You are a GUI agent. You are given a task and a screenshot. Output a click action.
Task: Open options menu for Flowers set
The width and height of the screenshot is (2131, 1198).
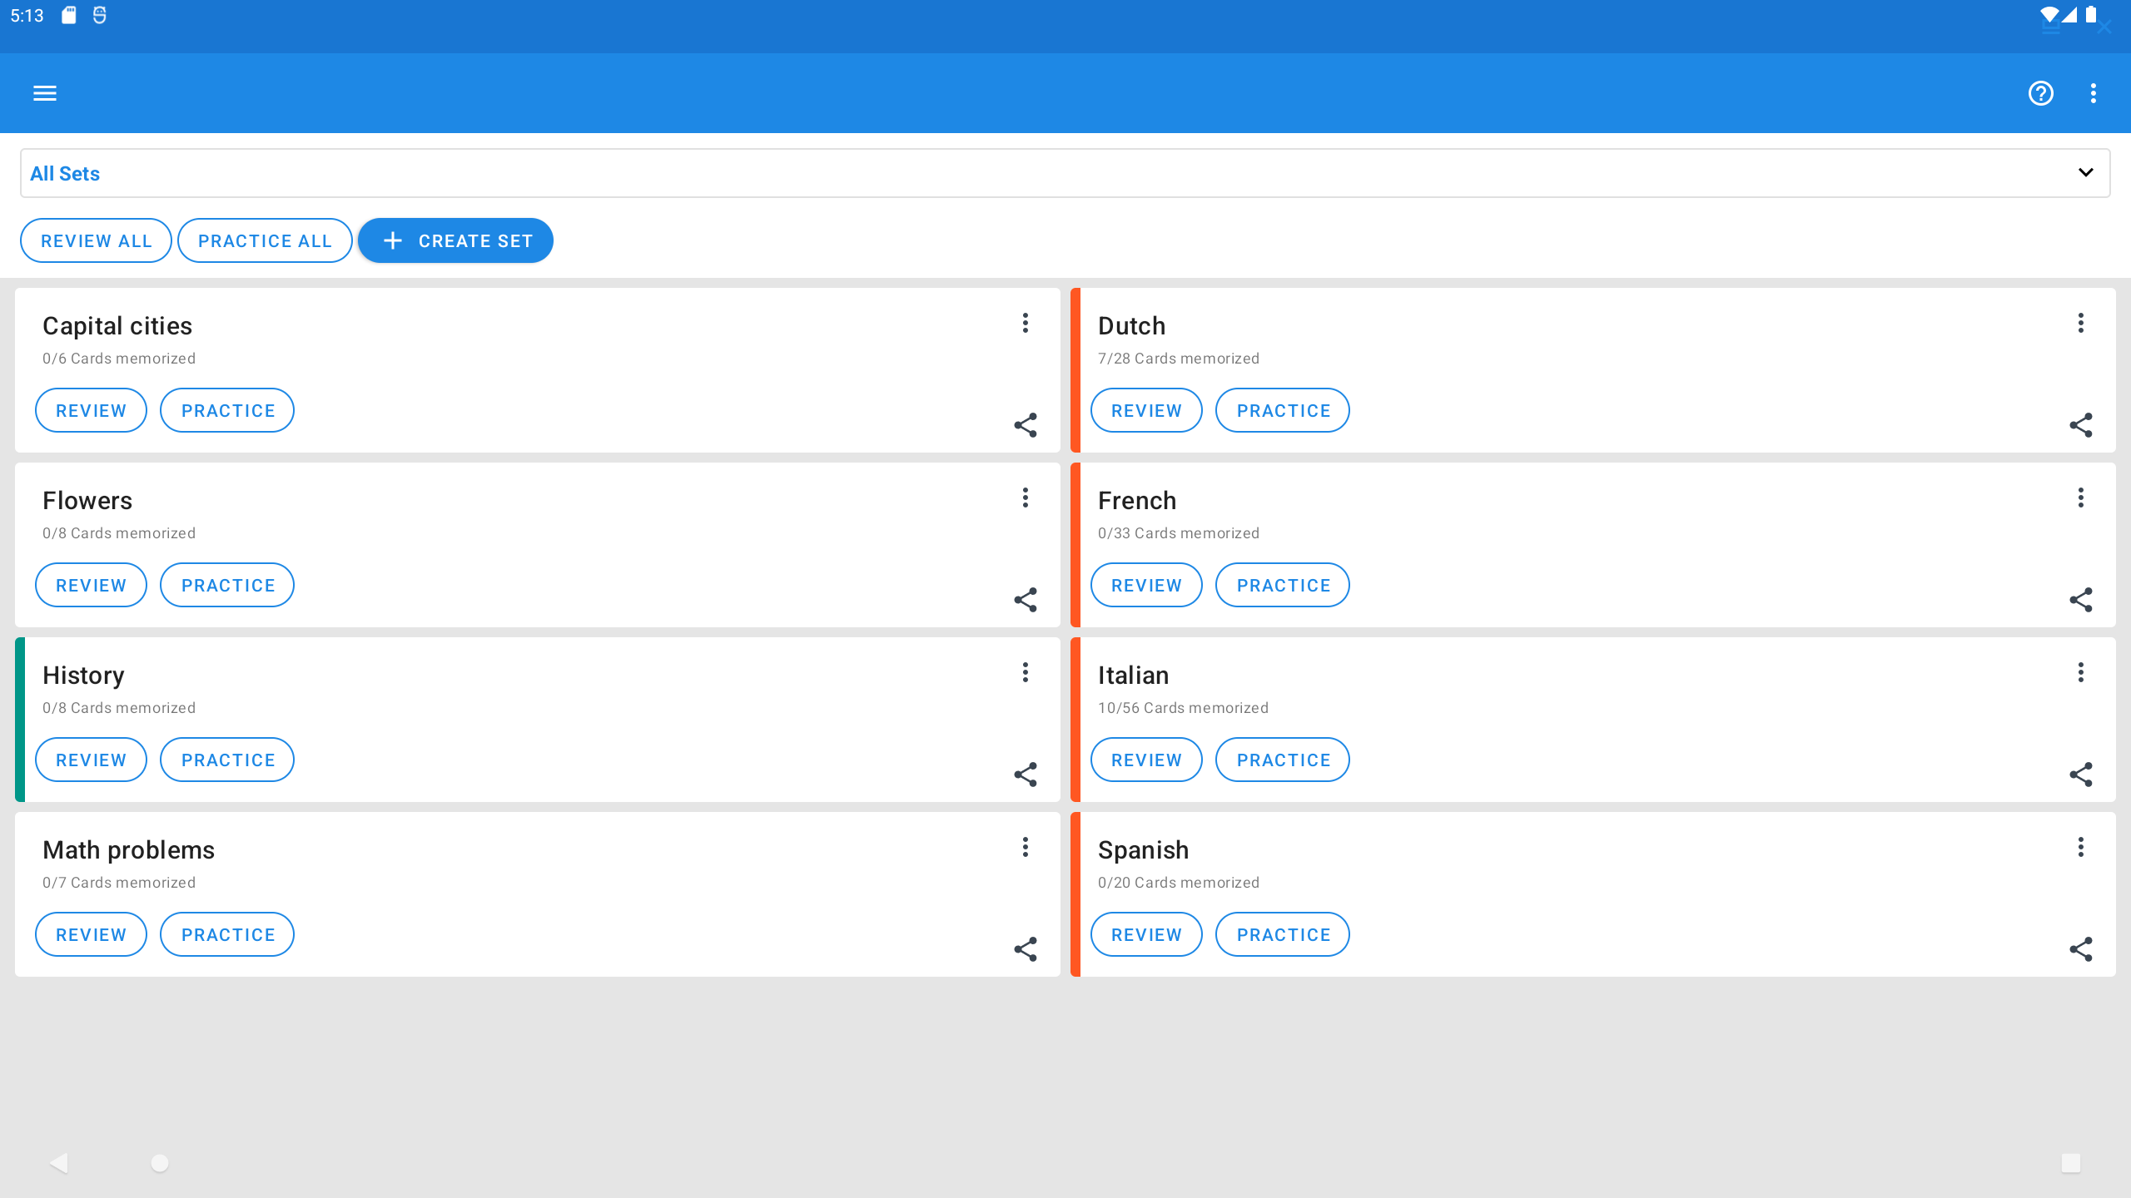point(1026,498)
